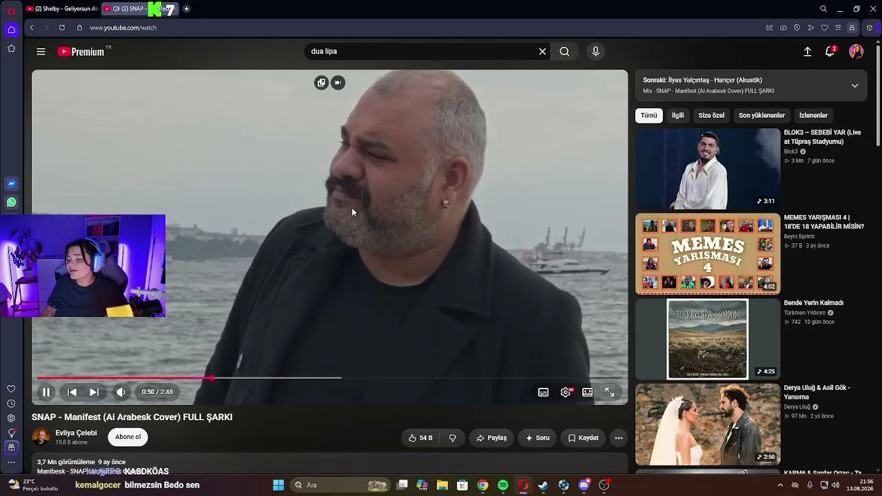Open the browser profile icon
This screenshot has width=882, height=496.
852,28
